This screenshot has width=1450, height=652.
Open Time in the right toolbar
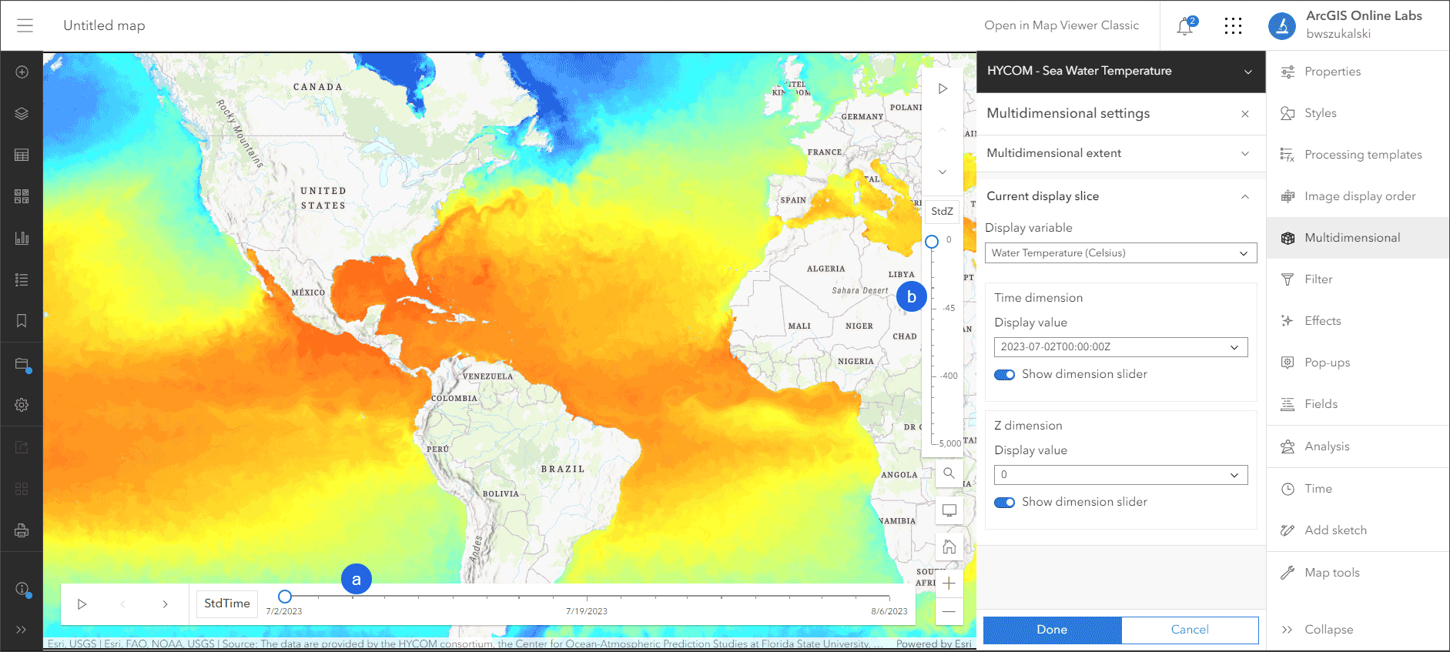pos(1358,489)
